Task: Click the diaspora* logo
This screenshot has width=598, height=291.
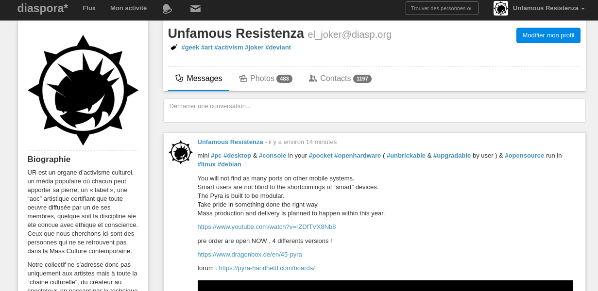Action: pos(43,8)
